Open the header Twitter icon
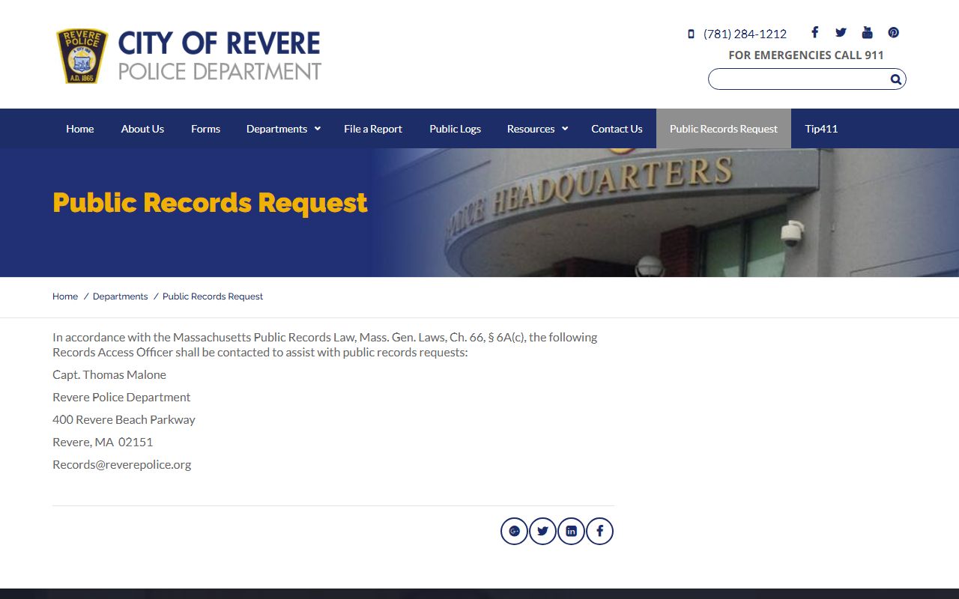Image resolution: width=959 pixels, height=599 pixels. coord(841,32)
